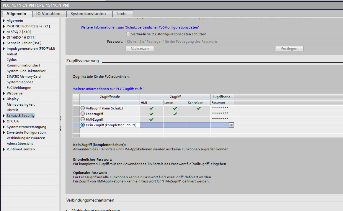Expand the PROFINET-Schnittstelle [X1] arrow
Screen dimensions: 343x211
[x=4, y=26]
